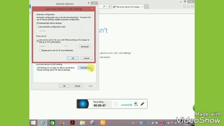Close the Local Area Network Settings dialog
The height and width of the screenshot is (126, 224).
(92, 8)
